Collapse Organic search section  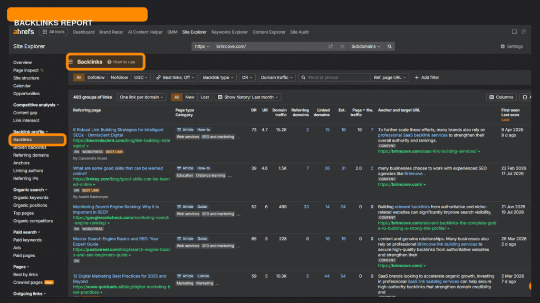(x=30, y=190)
